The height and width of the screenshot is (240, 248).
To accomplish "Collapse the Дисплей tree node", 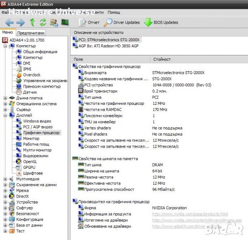I will pos(6,116).
